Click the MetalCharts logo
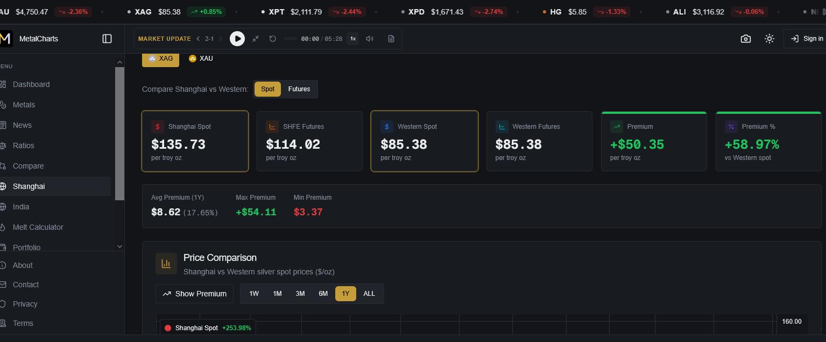826x342 pixels. tap(5, 39)
